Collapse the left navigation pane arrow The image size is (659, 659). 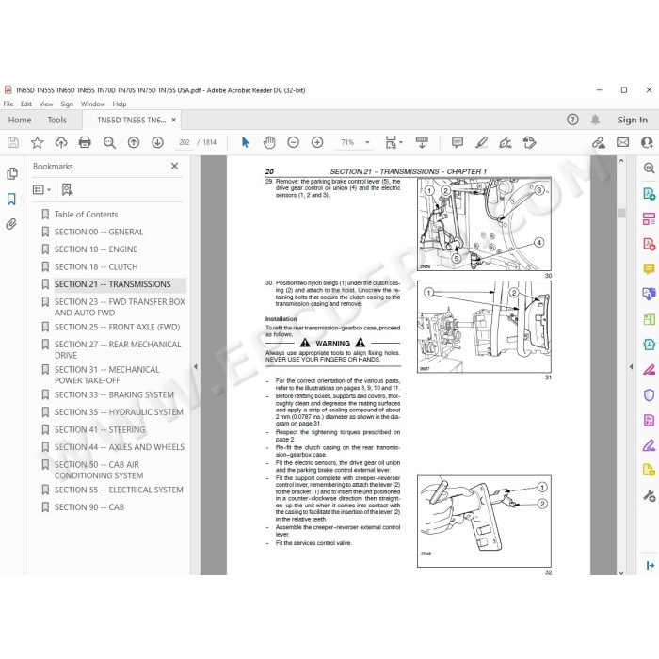coord(196,366)
